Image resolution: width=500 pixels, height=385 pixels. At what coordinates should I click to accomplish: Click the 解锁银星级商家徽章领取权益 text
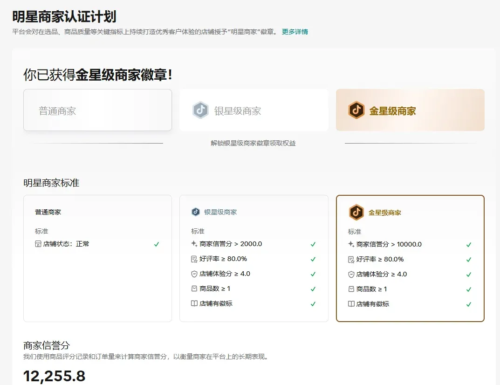coord(253,143)
